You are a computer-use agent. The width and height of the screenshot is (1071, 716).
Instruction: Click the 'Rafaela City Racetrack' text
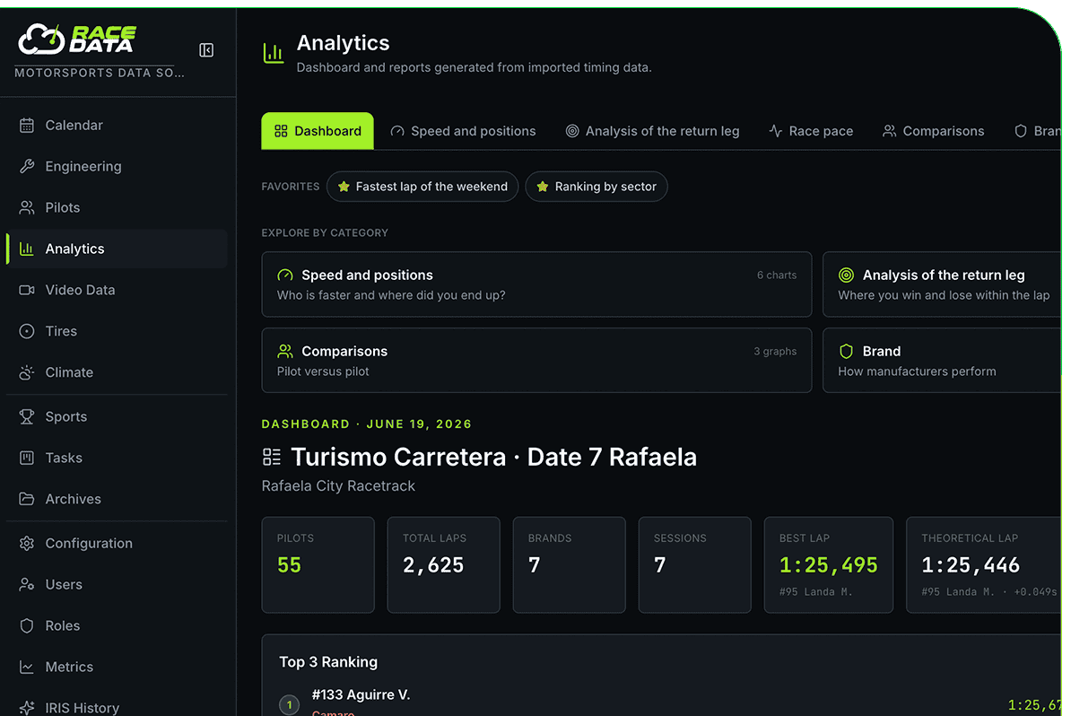tap(338, 485)
